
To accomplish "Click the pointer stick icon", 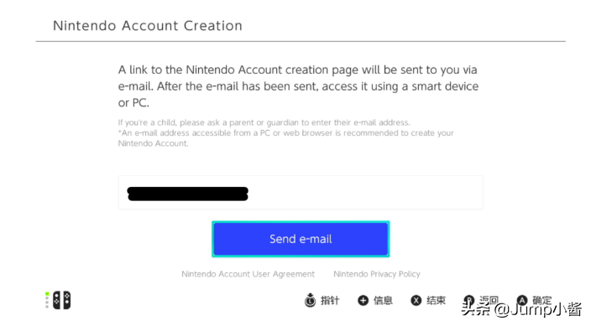I will click(x=311, y=300).
